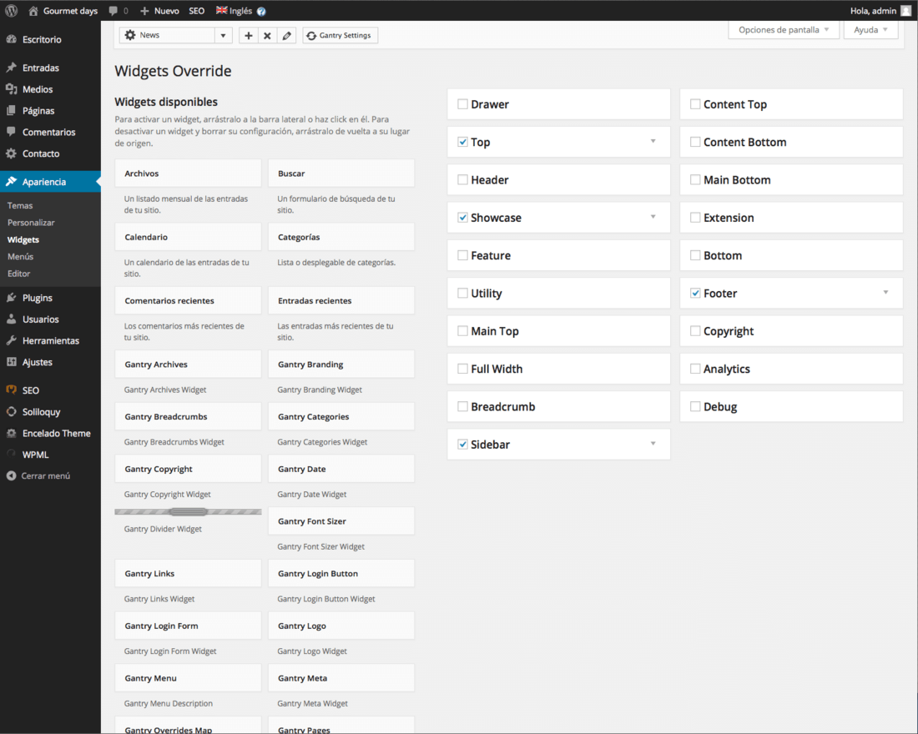
Task: Click the Gantry Settings button
Action: pos(340,36)
